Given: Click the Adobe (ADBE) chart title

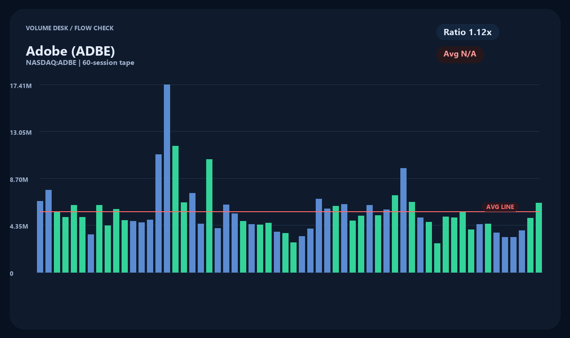Looking at the screenshot, I should (x=70, y=51).
